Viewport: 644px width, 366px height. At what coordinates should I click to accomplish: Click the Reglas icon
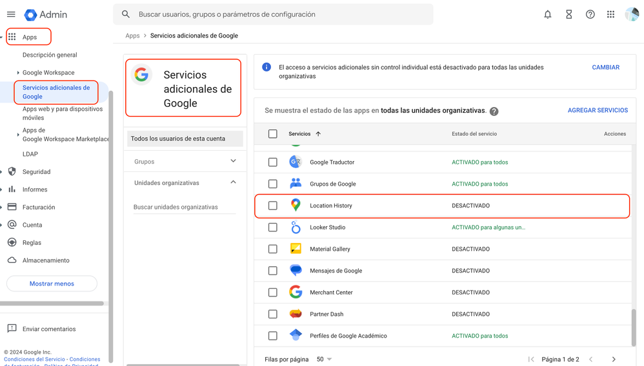click(12, 242)
